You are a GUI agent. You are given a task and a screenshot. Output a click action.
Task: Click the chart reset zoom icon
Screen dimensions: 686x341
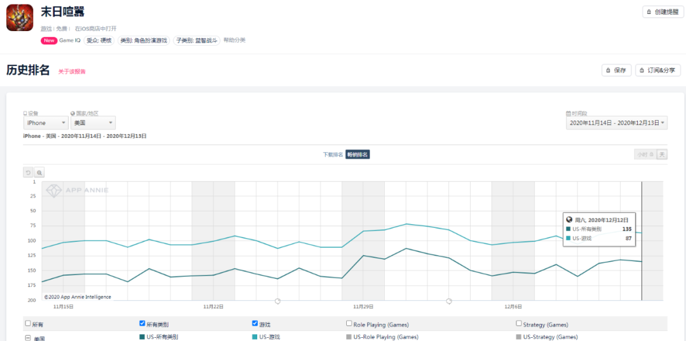click(28, 172)
